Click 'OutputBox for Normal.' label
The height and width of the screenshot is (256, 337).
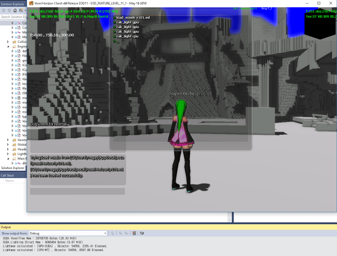49,124
